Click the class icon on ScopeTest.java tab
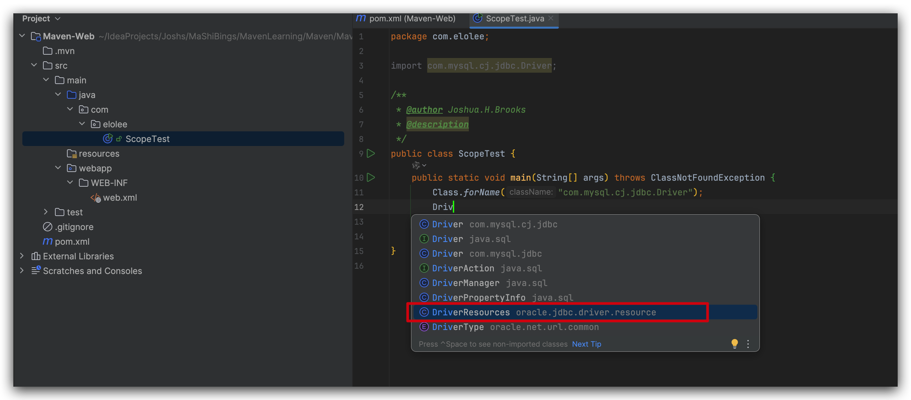 [x=477, y=18]
